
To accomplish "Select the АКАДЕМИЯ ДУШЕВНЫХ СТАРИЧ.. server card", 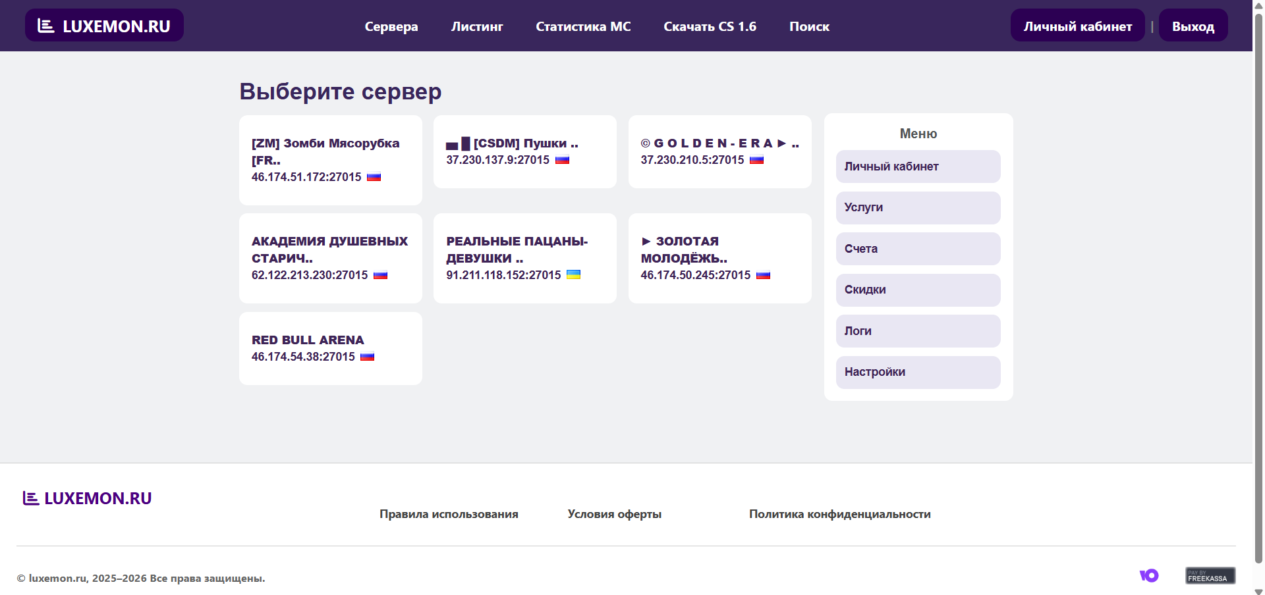I will [330, 258].
